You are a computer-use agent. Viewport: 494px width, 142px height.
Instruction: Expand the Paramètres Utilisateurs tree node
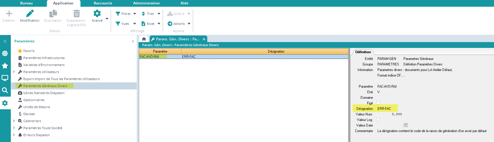coord(14,72)
